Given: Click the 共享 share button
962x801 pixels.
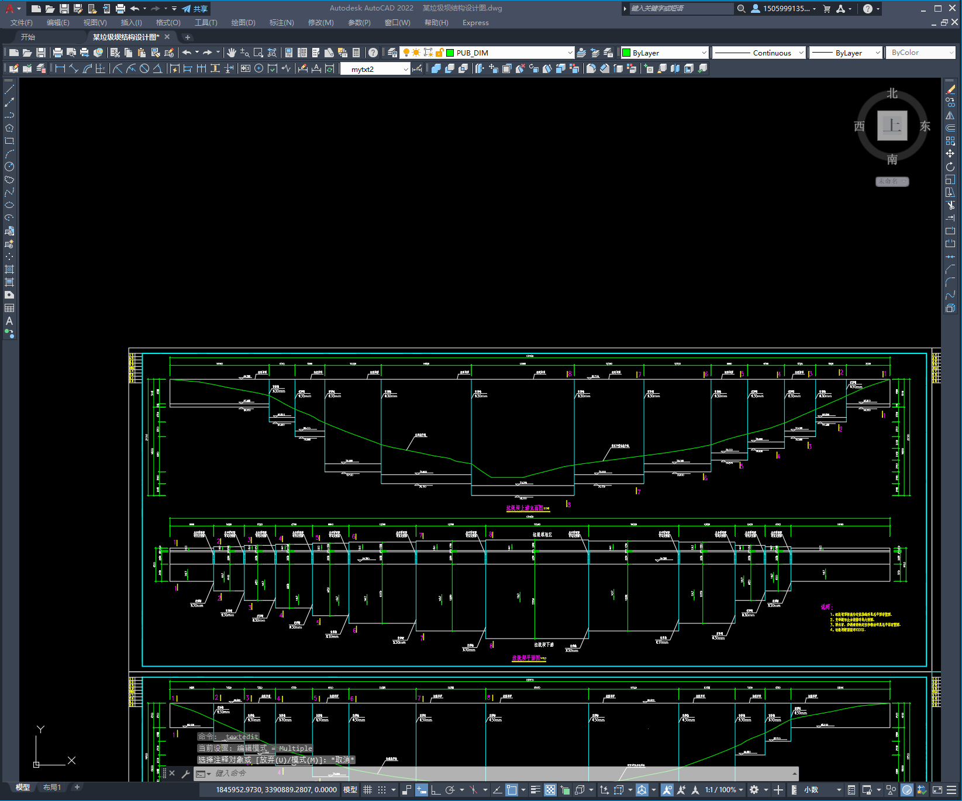Looking at the screenshot, I should (195, 9).
